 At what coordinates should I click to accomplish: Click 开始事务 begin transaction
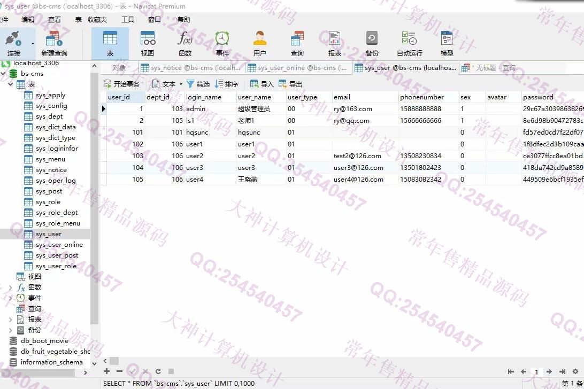(x=121, y=84)
